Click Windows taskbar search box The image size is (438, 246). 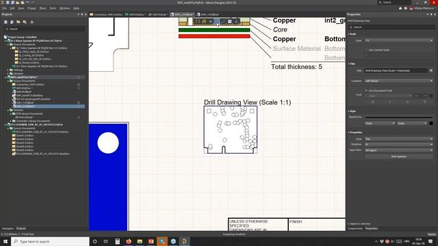50,241
